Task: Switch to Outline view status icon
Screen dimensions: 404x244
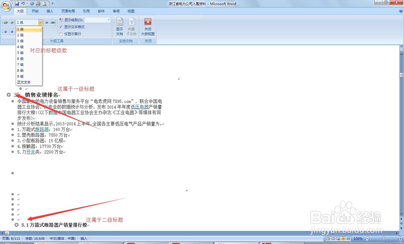Action: coord(343,239)
